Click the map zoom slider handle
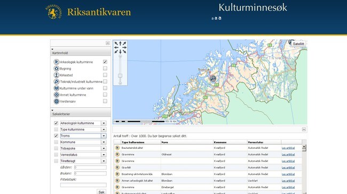This screenshot has height=194, width=347. click(120, 75)
